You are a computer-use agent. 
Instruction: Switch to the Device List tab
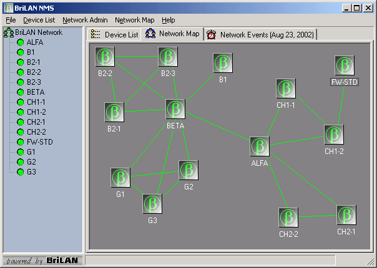[114, 34]
